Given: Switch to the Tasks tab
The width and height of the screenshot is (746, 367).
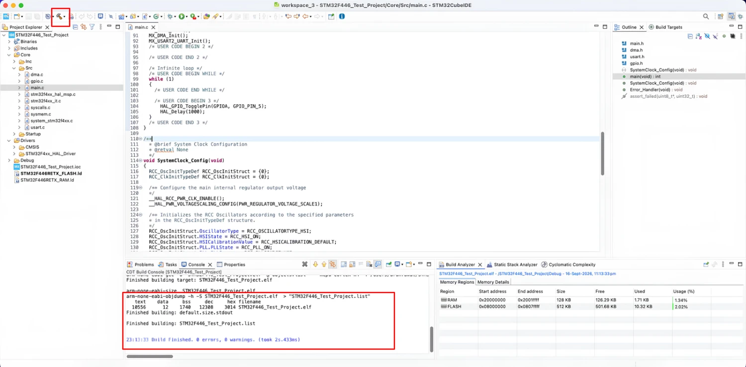Looking at the screenshot, I should click(168, 265).
